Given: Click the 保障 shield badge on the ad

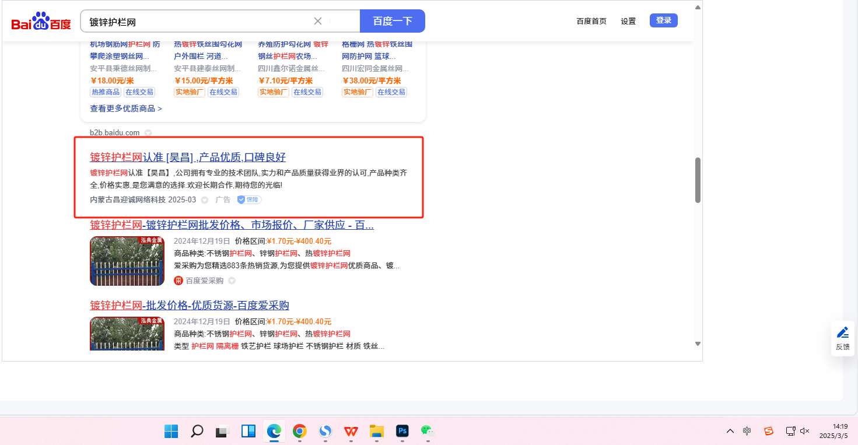Looking at the screenshot, I should pyautogui.click(x=249, y=199).
